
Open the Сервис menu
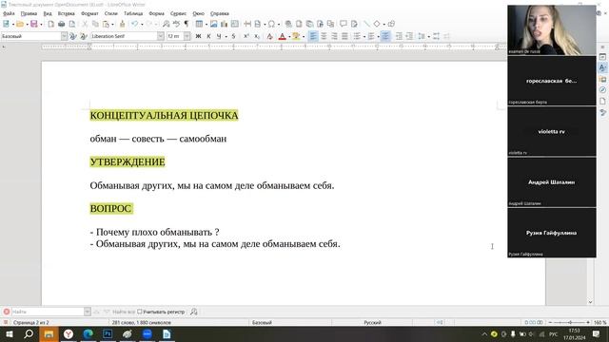(178, 13)
